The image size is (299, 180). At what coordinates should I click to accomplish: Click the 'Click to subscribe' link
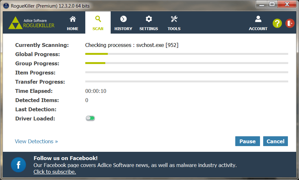(x=55, y=172)
